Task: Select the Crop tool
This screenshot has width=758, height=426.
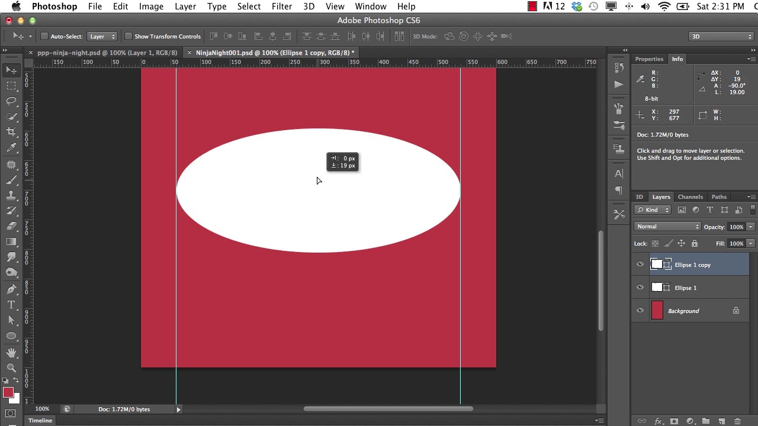Action: (x=11, y=132)
